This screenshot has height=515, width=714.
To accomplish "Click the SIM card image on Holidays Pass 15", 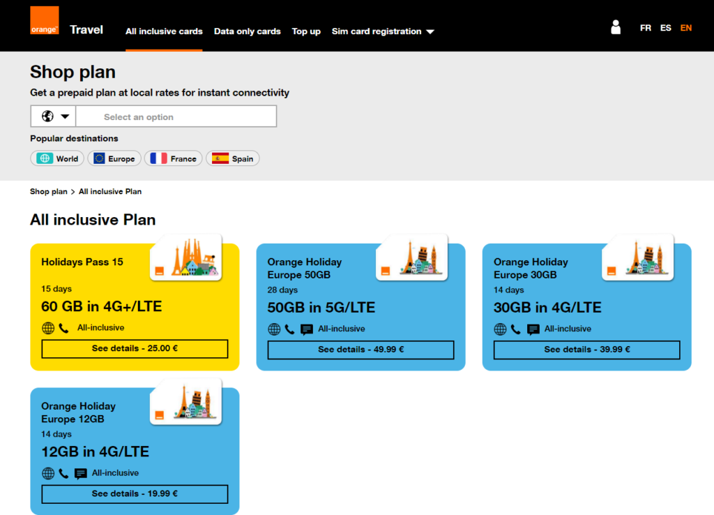I will pos(185,257).
